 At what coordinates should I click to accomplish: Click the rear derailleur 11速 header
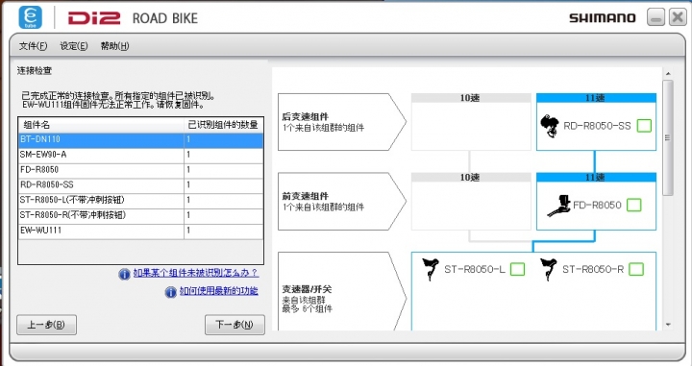(596, 98)
